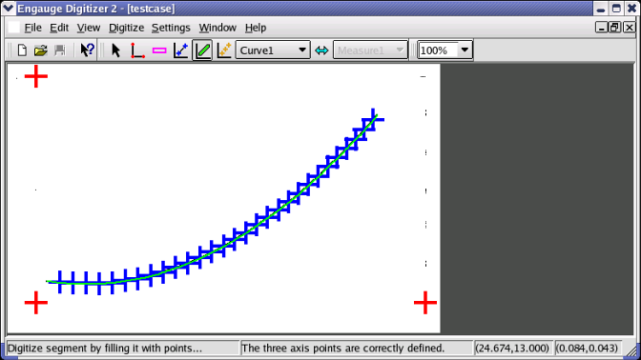Choose the Select arrow tool
Image resolution: width=641 pixels, height=360 pixels.
click(x=115, y=50)
